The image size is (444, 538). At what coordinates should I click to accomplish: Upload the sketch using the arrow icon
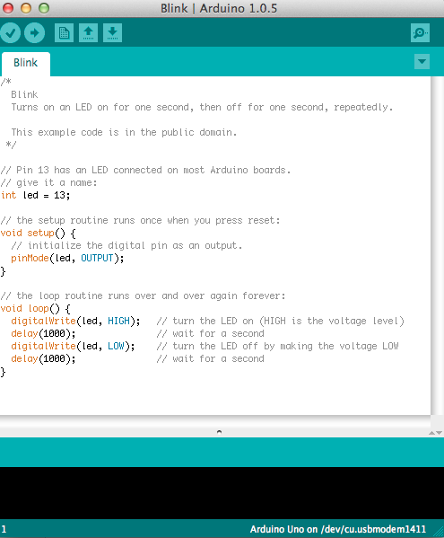(x=35, y=33)
